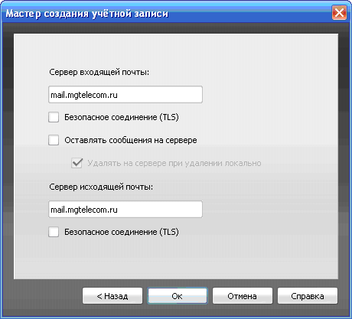Toggle greyed 'Удалять на сервере' checkbox box
The image size is (352, 319).
77,163
